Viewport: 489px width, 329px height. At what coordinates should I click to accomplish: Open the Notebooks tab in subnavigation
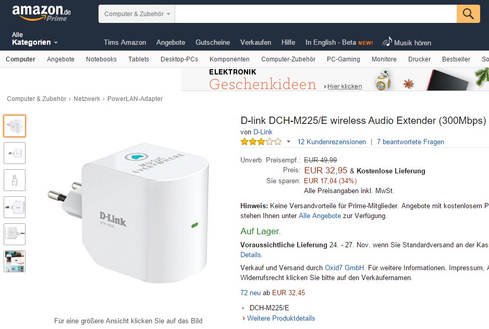tap(101, 59)
